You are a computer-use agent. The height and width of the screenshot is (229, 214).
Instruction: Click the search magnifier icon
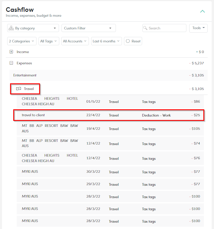145,28
